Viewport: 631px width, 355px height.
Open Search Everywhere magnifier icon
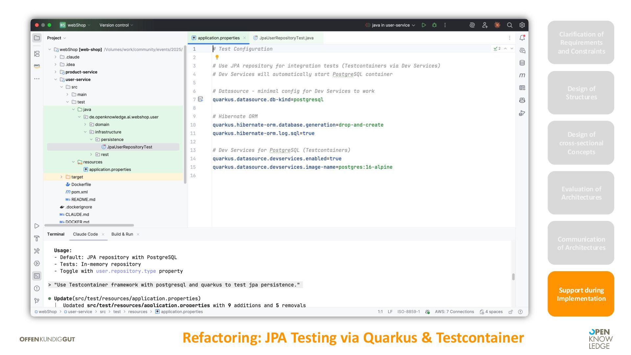click(x=509, y=25)
